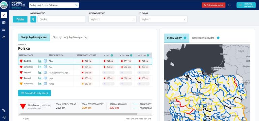The height and width of the screenshot is (121, 259).
Task: Click the locate-me target icon
Action: pyautogui.click(x=33, y=19)
